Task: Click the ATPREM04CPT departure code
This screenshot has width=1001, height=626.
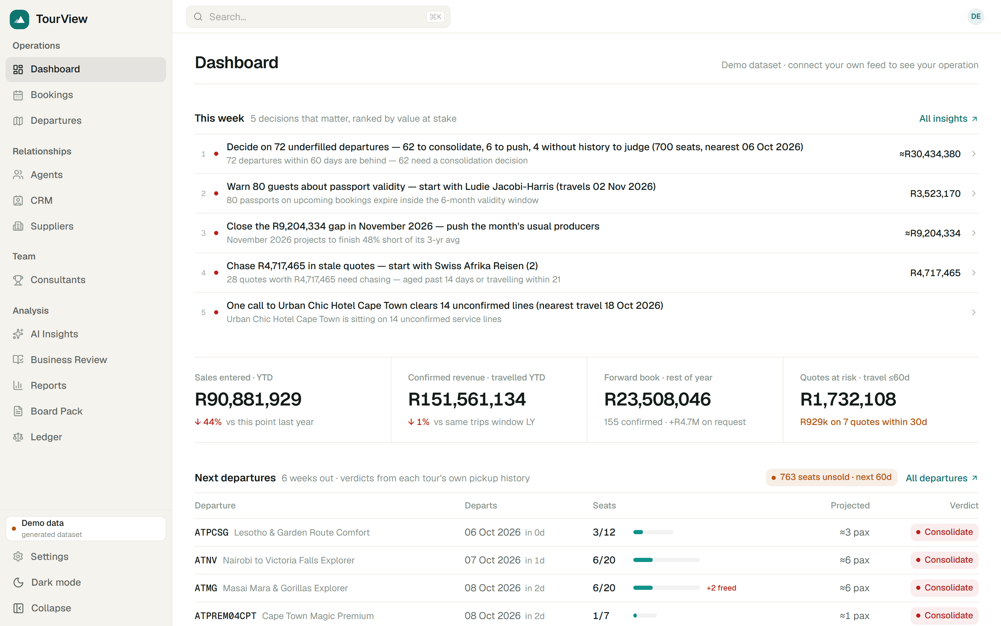Action: [226, 616]
